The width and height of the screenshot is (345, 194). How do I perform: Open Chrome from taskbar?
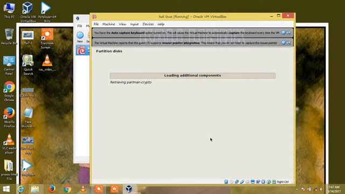(67, 189)
